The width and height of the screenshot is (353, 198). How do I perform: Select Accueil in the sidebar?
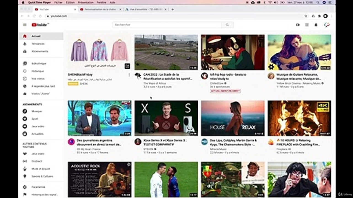[41, 36]
